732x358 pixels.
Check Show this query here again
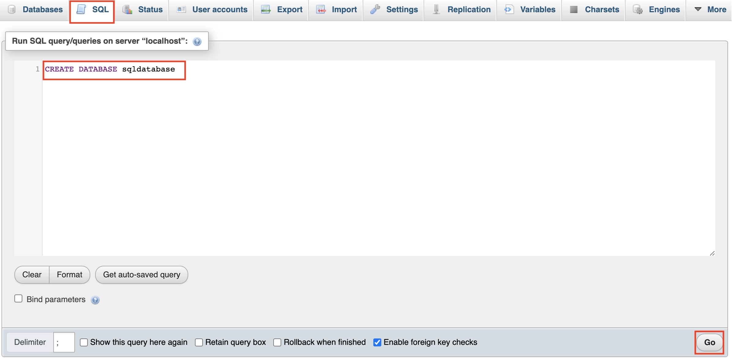tap(84, 342)
